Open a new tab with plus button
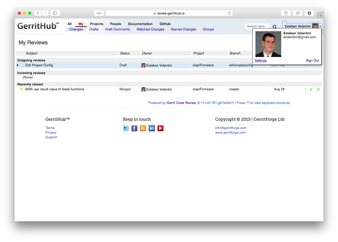The image size is (338, 242). tap(320, 15)
